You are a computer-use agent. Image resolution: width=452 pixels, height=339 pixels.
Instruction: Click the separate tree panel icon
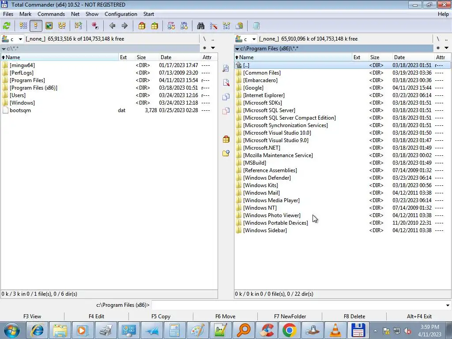point(78,26)
